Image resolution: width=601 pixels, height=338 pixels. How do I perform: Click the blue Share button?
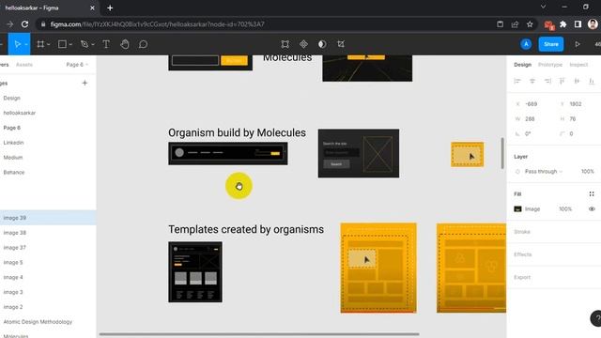pos(551,44)
